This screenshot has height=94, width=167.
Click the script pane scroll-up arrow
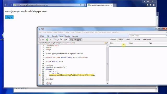(x=107, y=46)
